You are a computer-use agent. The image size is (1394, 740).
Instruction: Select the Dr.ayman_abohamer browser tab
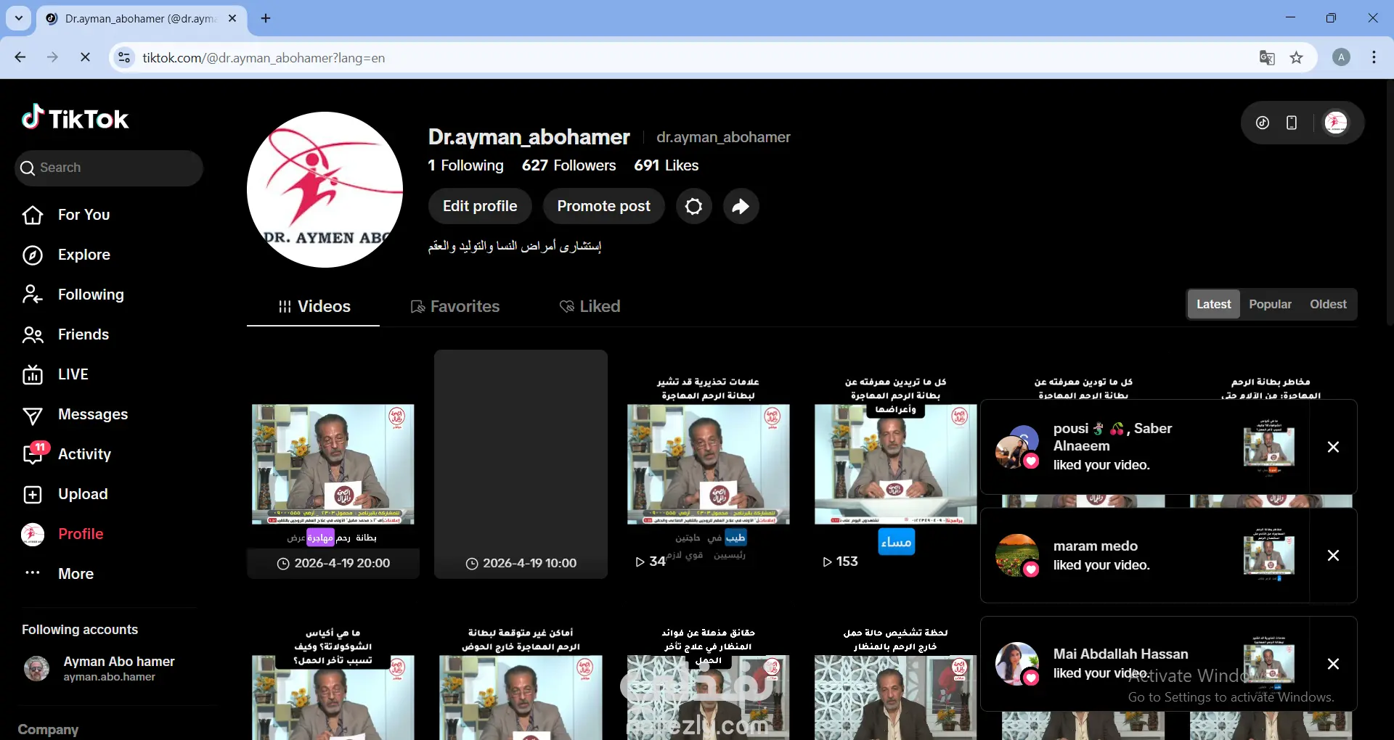pos(142,19)
